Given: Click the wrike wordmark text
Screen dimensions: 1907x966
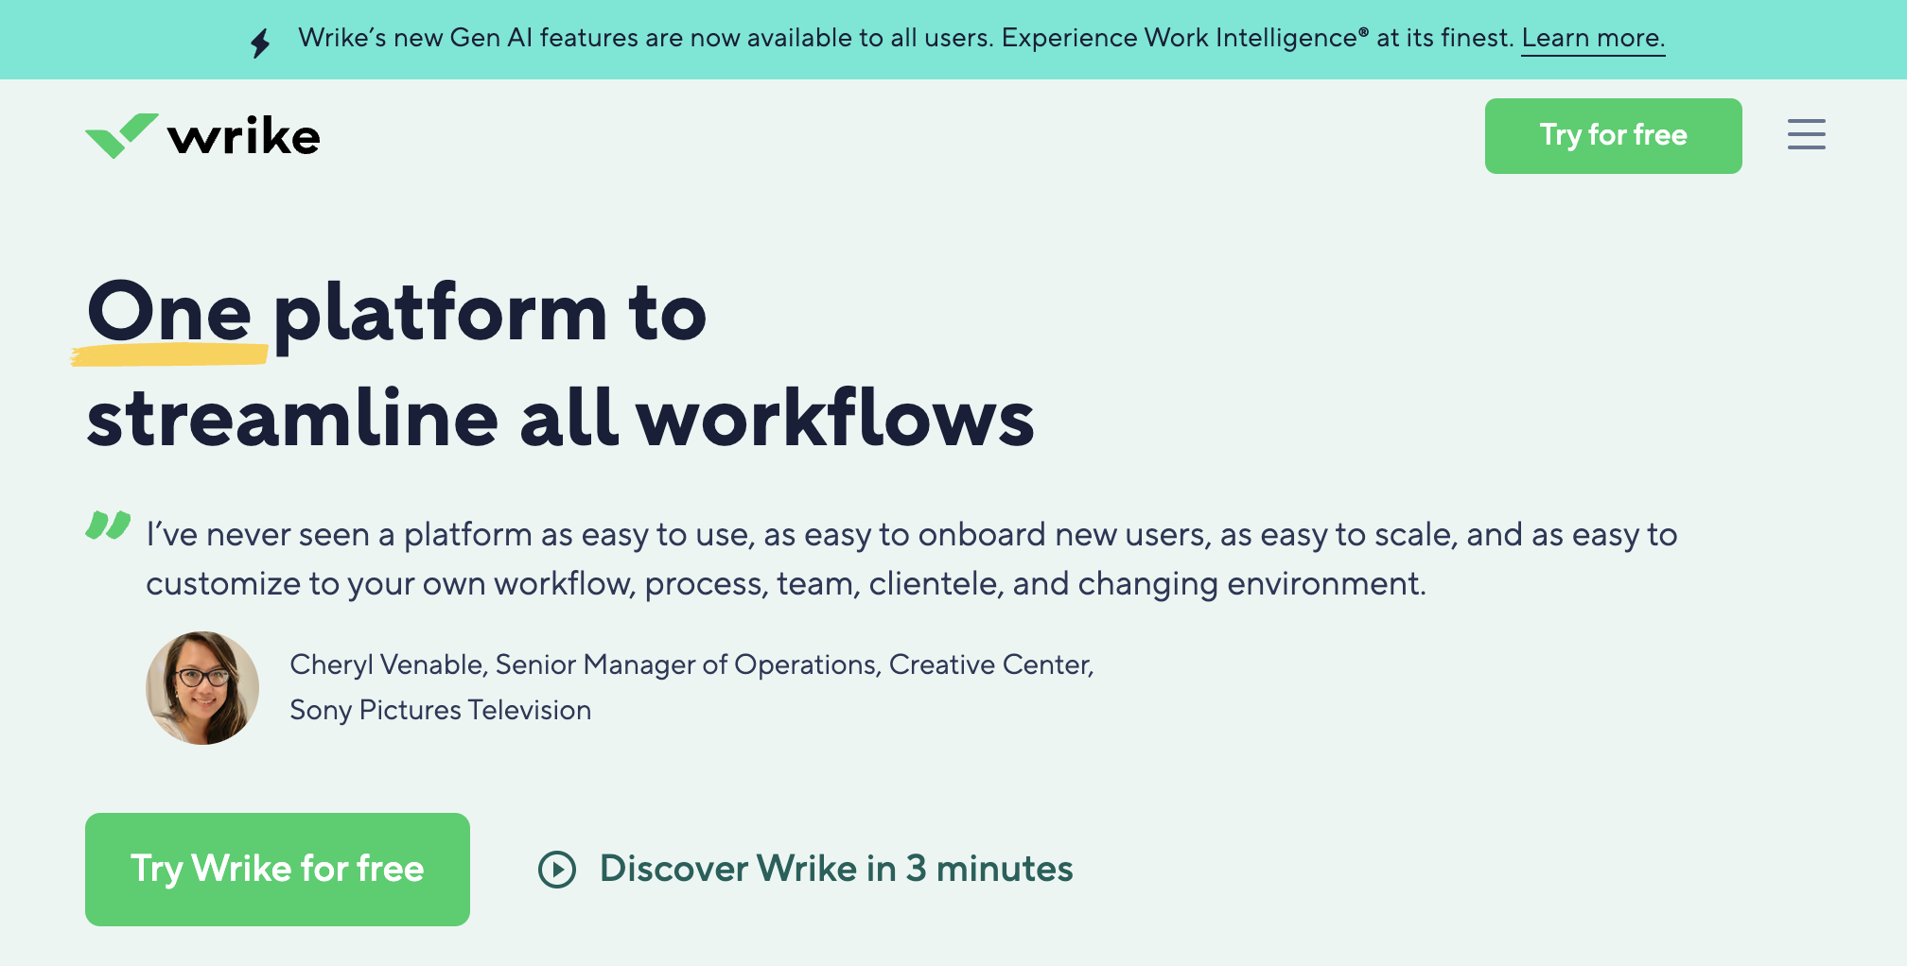Looking at the screenshot, I should (244, 137).
